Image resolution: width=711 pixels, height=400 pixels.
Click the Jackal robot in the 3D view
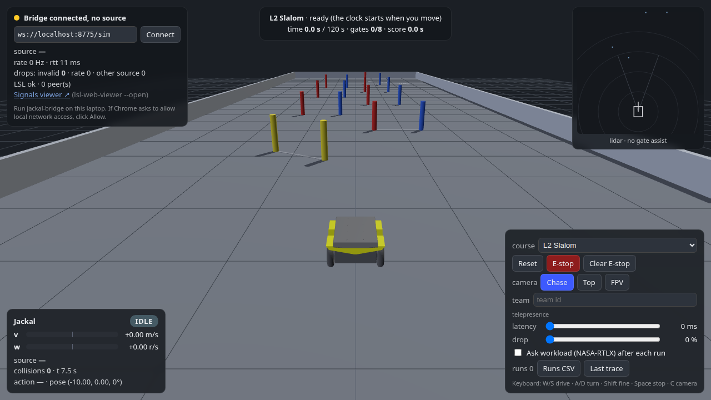click(355, 242)
